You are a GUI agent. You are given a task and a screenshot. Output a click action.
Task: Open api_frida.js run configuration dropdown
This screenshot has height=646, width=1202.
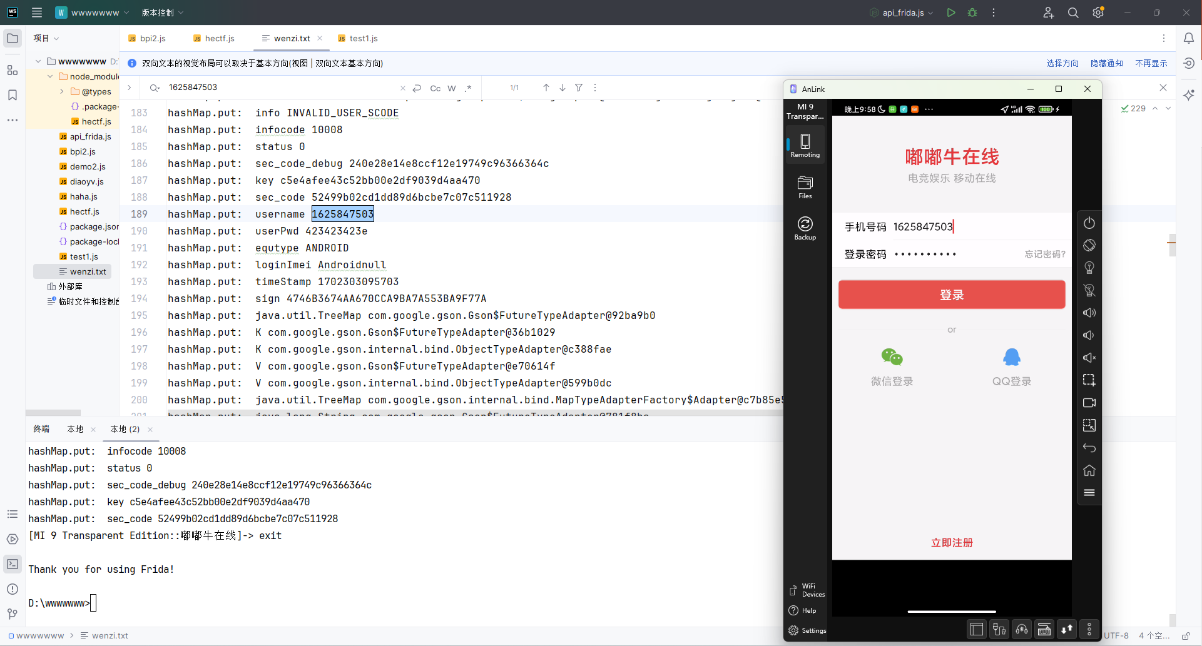[x=902, y=13]
